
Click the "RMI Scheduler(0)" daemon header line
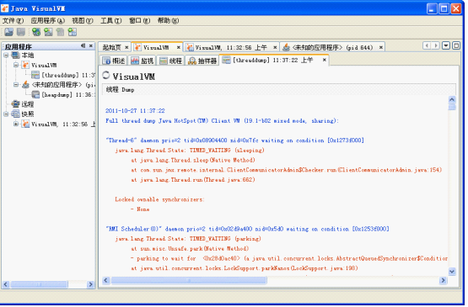point(247,229)
